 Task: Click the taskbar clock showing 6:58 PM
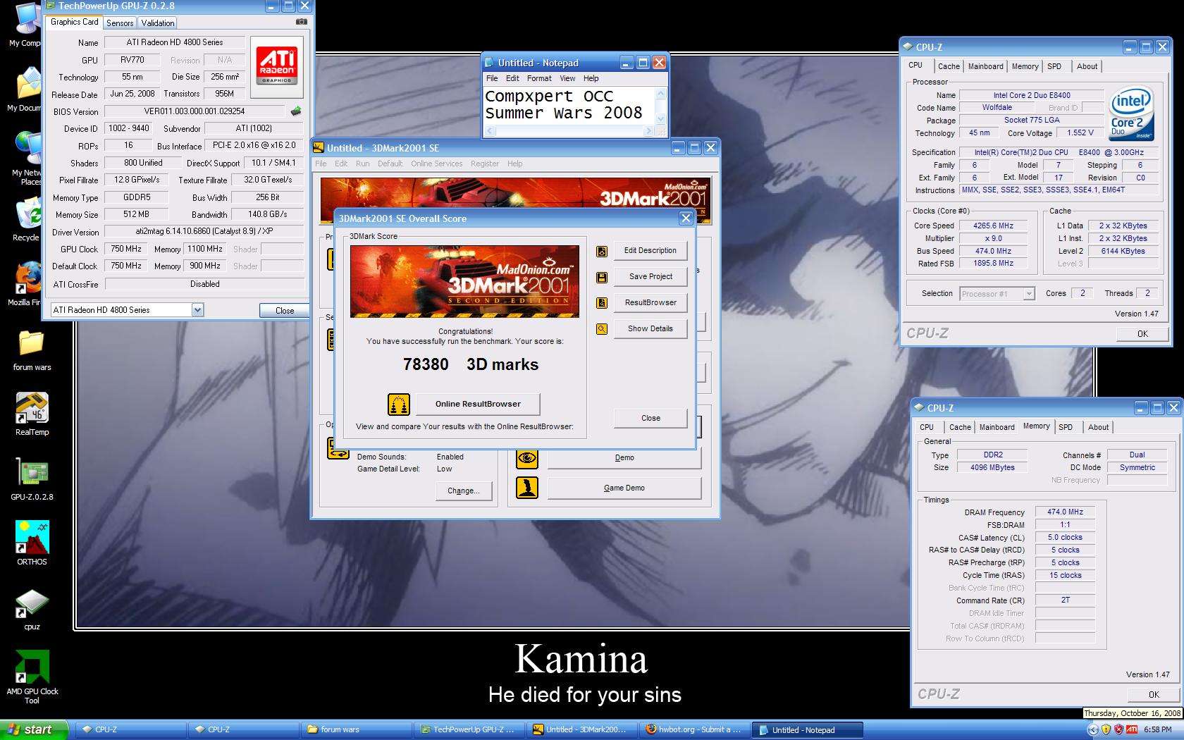(x=1158, y=730)
